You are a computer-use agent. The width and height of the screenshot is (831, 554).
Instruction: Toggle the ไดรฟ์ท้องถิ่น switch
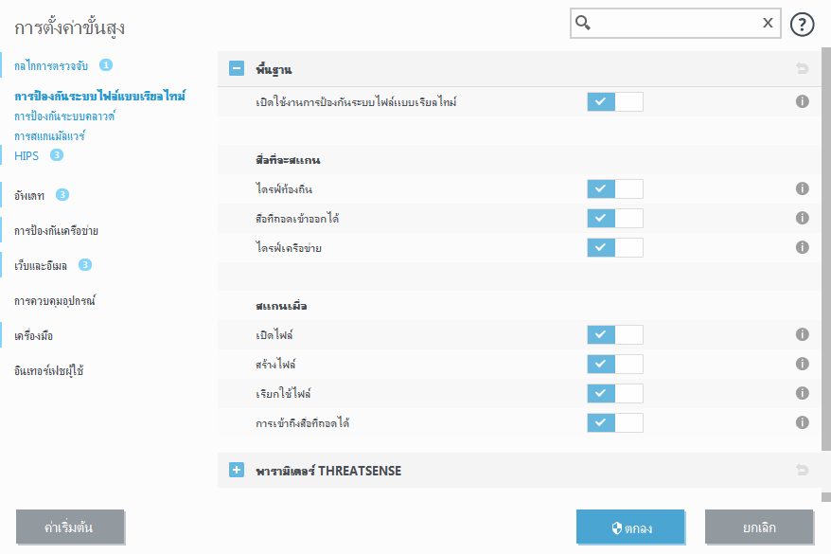pyautogui.click(x=614, y=189)
